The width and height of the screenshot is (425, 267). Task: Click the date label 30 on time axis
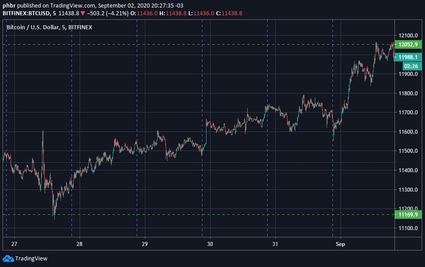point(210,244)
